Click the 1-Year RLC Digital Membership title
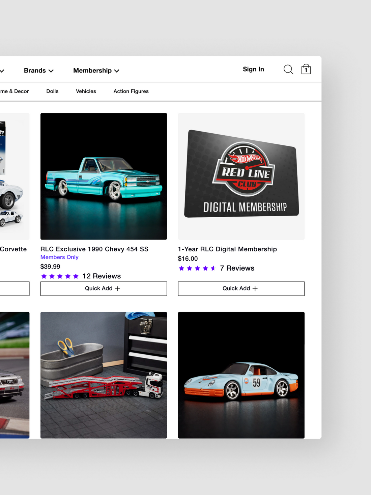371x495 pixels. [x=227, y=249]
